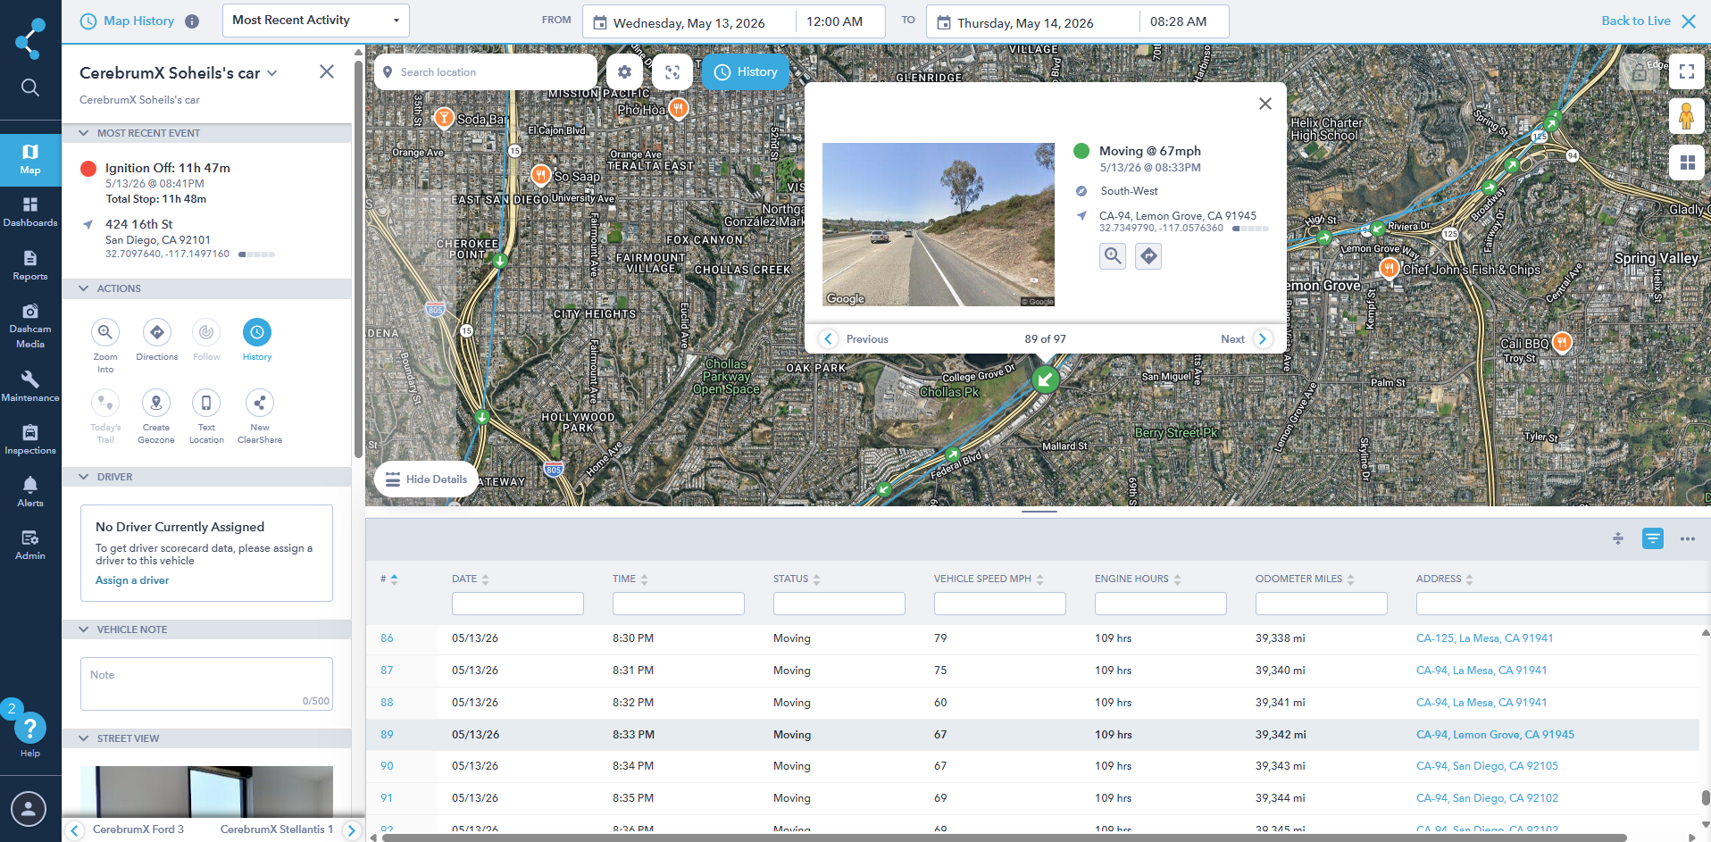The image size is (1711, 842).
Task: Click the Time column filter box
Action: tap(679, 604)
